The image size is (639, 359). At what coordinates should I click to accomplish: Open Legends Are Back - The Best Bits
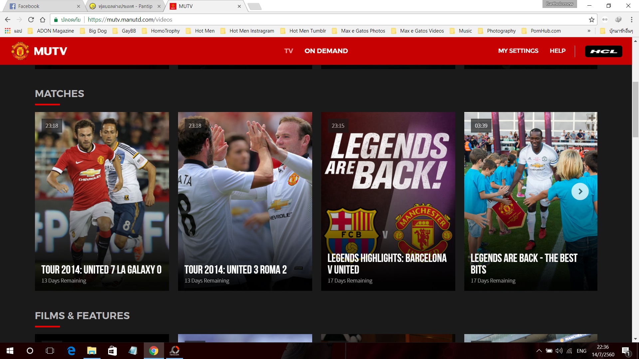click(531, 201)
